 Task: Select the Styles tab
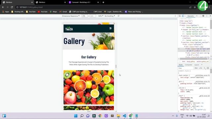181,65
